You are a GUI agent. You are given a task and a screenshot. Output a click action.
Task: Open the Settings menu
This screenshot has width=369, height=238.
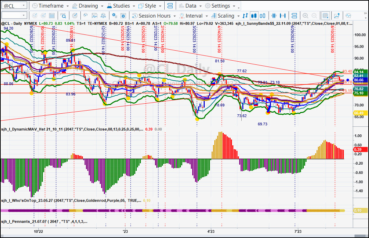click(220, 6)
